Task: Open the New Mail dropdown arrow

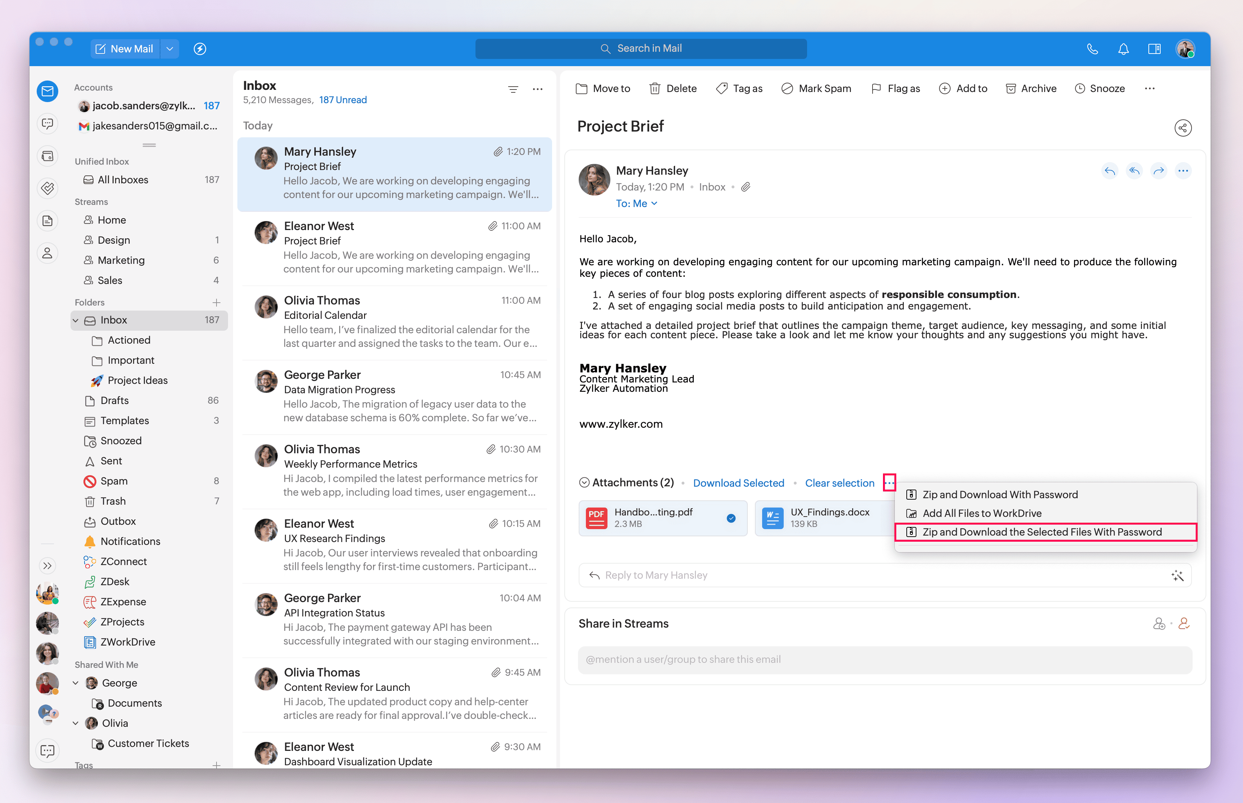Action: (x=169, y=49)
